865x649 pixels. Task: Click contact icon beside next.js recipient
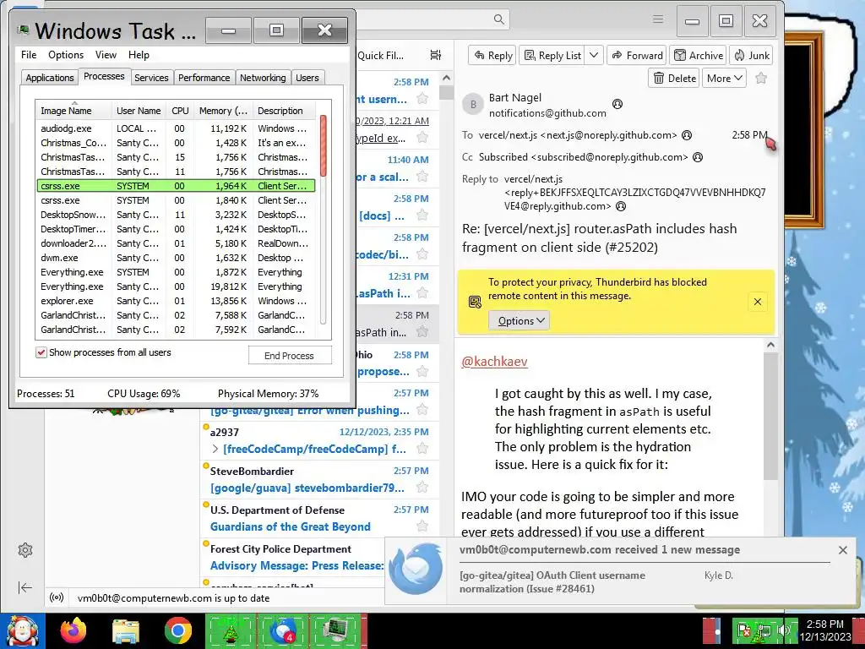pos(687,135)
